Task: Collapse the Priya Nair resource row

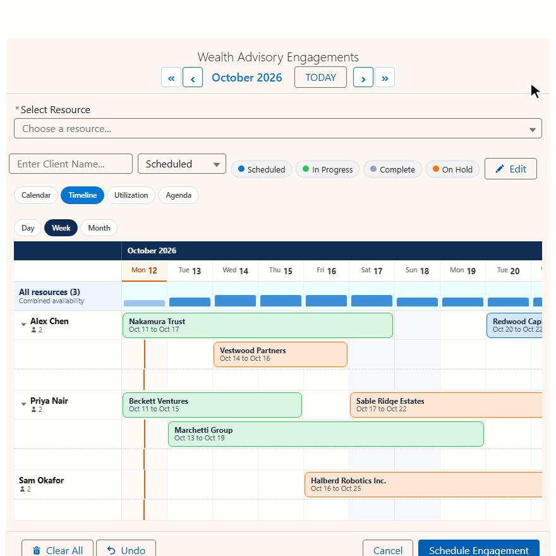Action: 23,404
